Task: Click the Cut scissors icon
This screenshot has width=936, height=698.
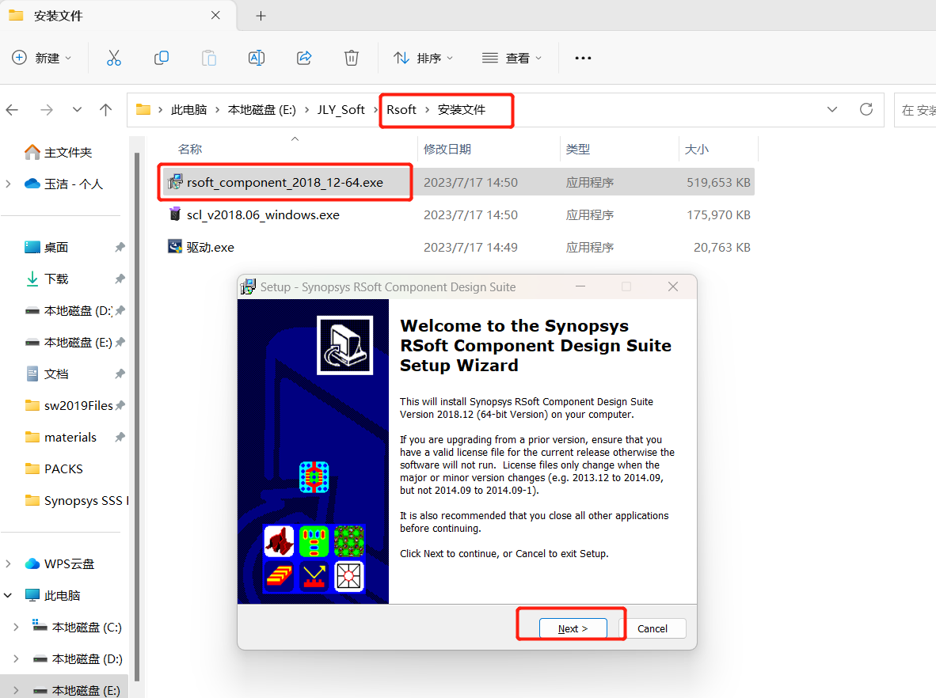Action: coord(113,58)
